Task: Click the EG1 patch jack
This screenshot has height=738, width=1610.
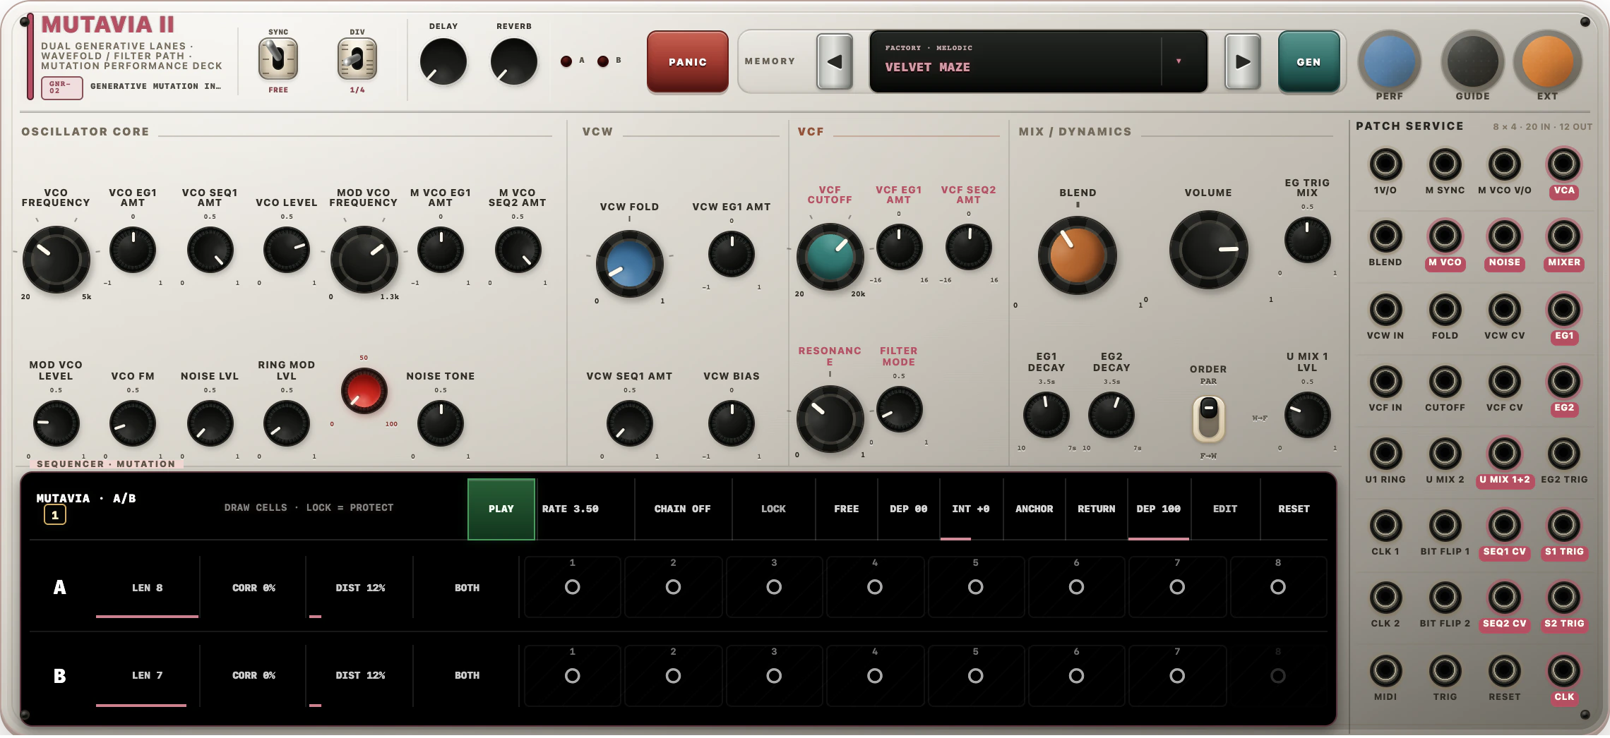Action: (x=1563, y=309)
